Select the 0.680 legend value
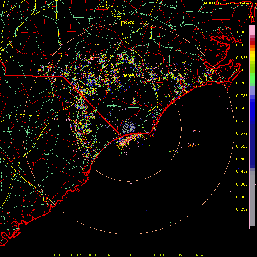257x257 pixels. click(x=242, y=108)
